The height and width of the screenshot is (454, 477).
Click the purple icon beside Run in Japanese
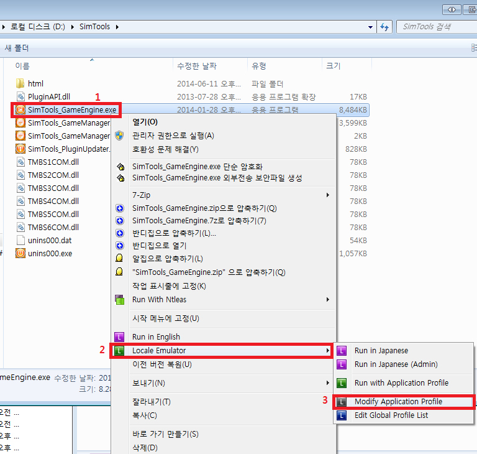pyautogui.click(x=342, y=351)
